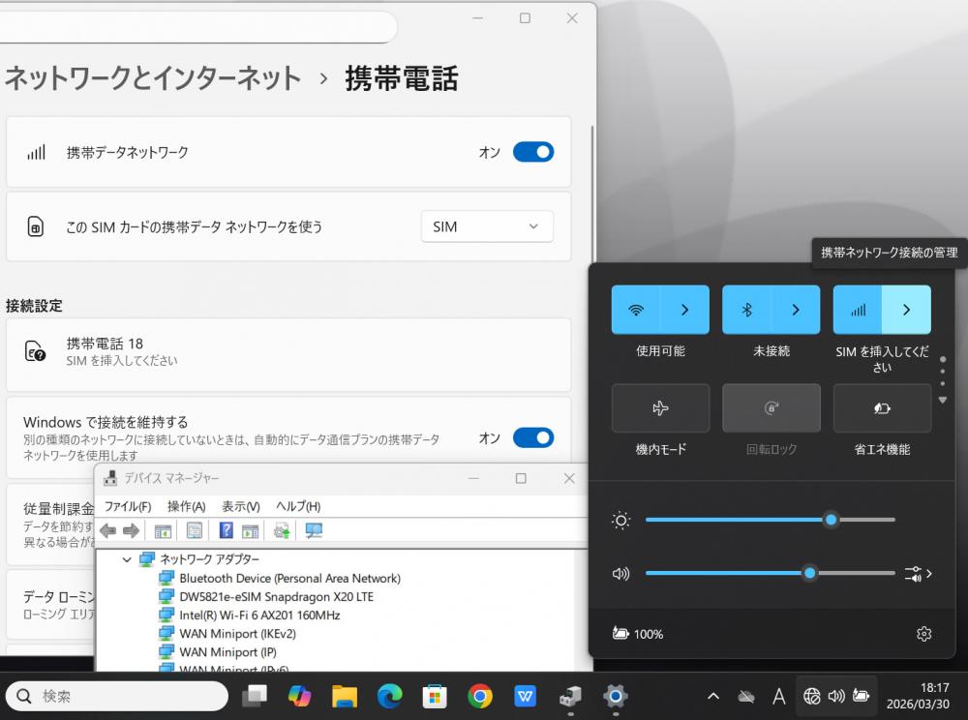Click update driver toolbar icon
968x720 pixels.
[x=282, y=530]
